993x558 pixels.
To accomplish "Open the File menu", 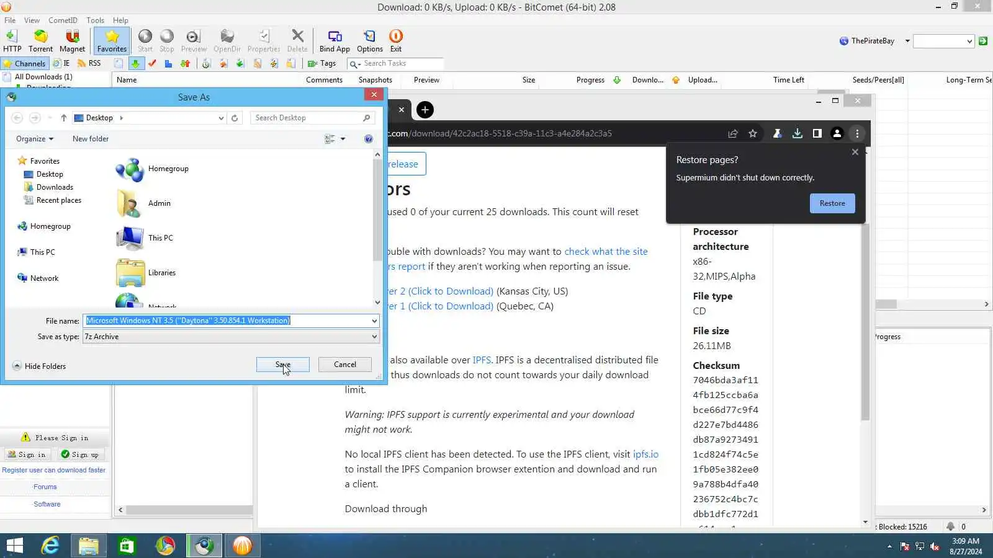I will point(10,20).
